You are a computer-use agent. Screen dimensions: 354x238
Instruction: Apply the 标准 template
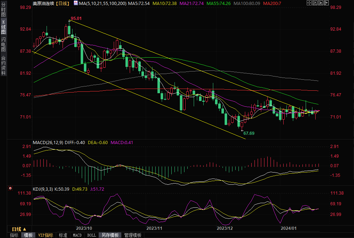63,235
